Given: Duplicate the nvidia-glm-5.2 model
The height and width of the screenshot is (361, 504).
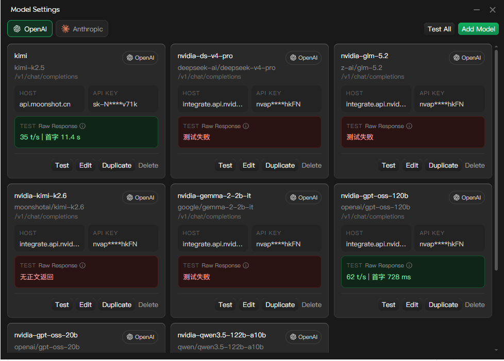Looking at the screenshot, I should tap(443, 165).
